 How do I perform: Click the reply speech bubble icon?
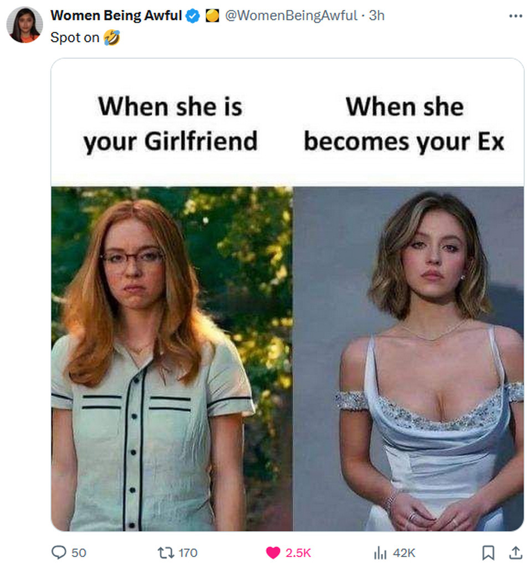point(58,552)
